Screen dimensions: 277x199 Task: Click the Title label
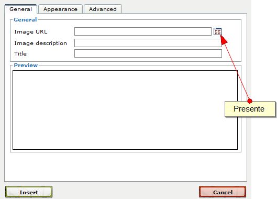pos(20,53)
